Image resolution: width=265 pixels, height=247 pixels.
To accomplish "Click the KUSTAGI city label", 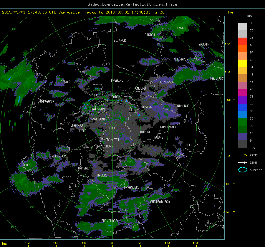I will tap(148, 107).
